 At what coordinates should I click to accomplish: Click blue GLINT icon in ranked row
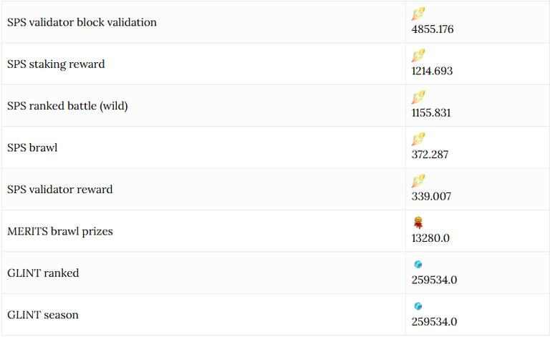(418, 265)
